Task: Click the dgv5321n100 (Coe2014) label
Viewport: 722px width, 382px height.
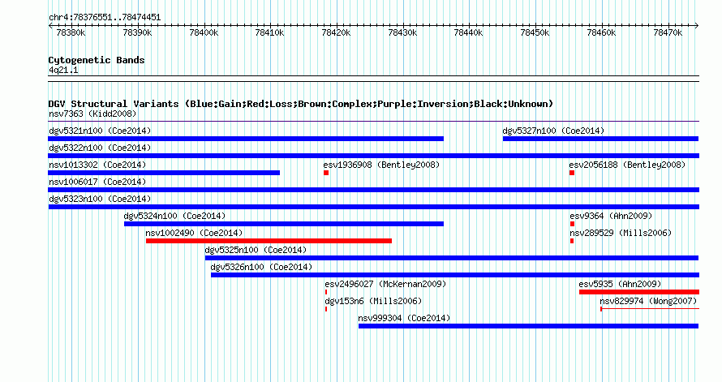Action: pos(100,131)
